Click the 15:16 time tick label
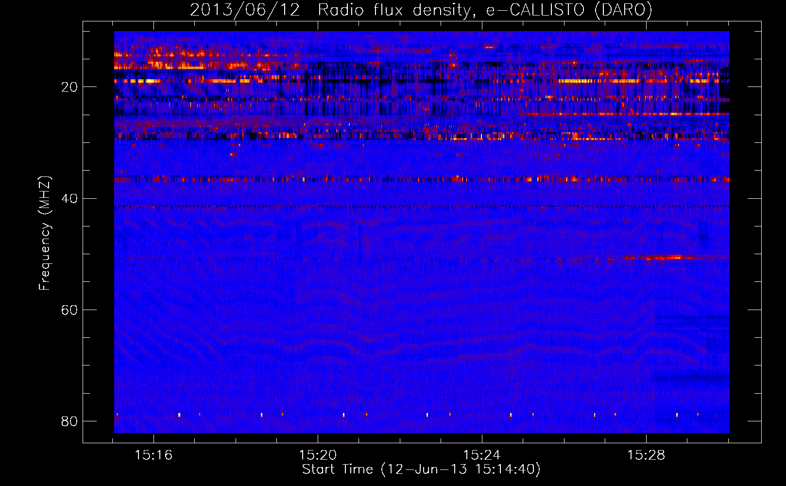Viewport: 786px width, 486px height. coord(154,455)
